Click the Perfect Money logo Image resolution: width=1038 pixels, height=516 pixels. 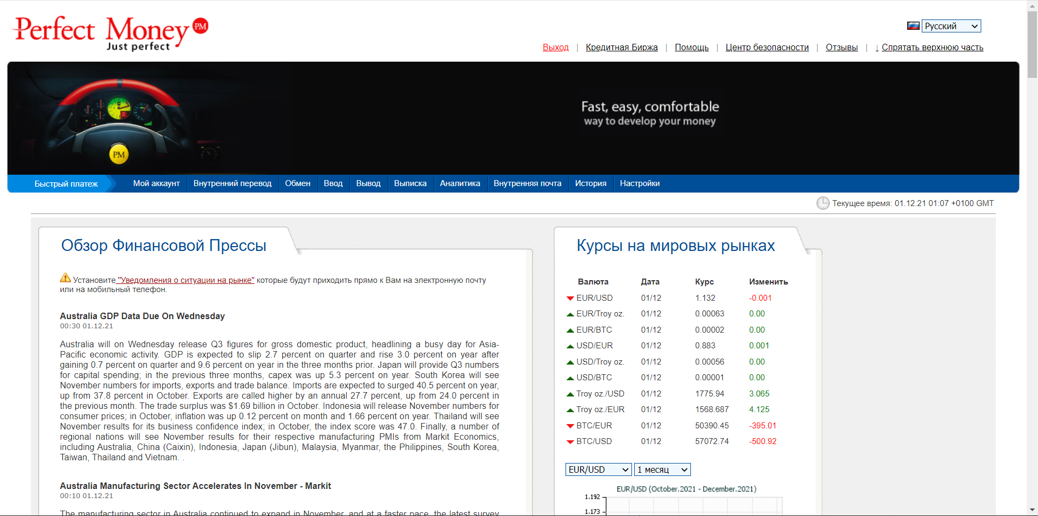pyautogui.click(x=111, y=34)
